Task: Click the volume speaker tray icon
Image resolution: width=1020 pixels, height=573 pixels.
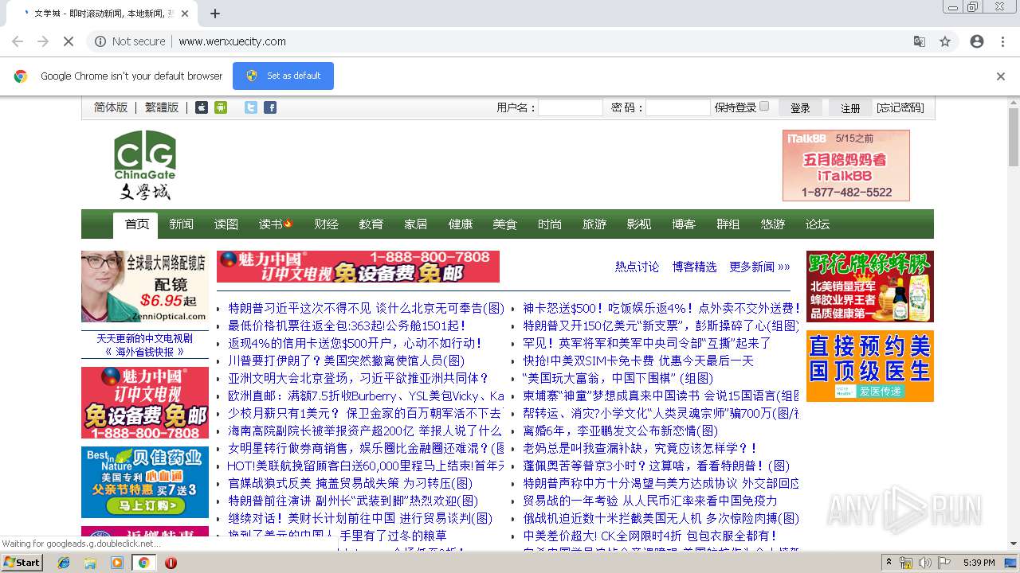Action: coord(924,563)
